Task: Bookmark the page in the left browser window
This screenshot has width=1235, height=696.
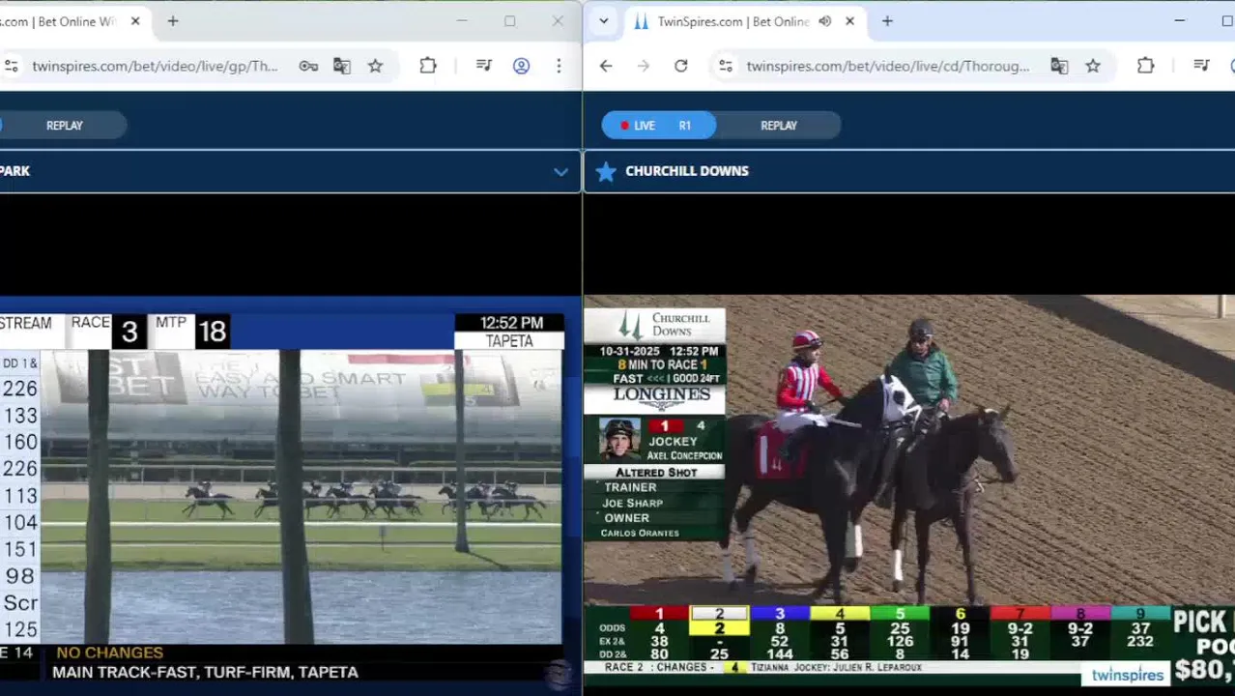Action: click(375, 66)
